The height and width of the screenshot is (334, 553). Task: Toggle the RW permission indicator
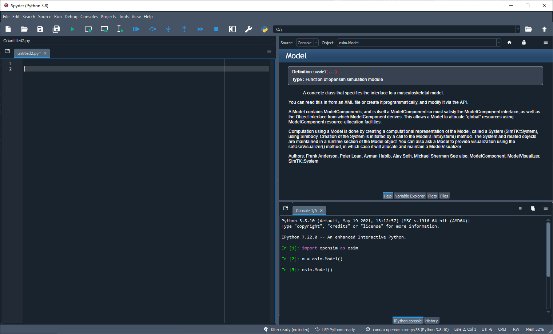click(516, 329)
